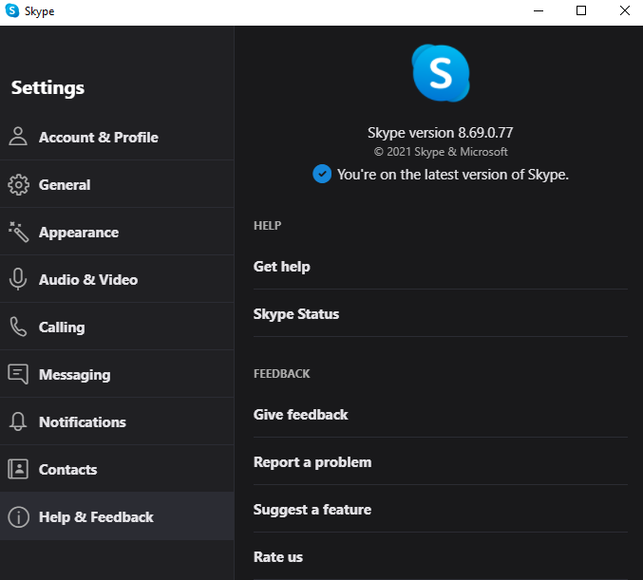Click the Contacts address book icon

18,469
